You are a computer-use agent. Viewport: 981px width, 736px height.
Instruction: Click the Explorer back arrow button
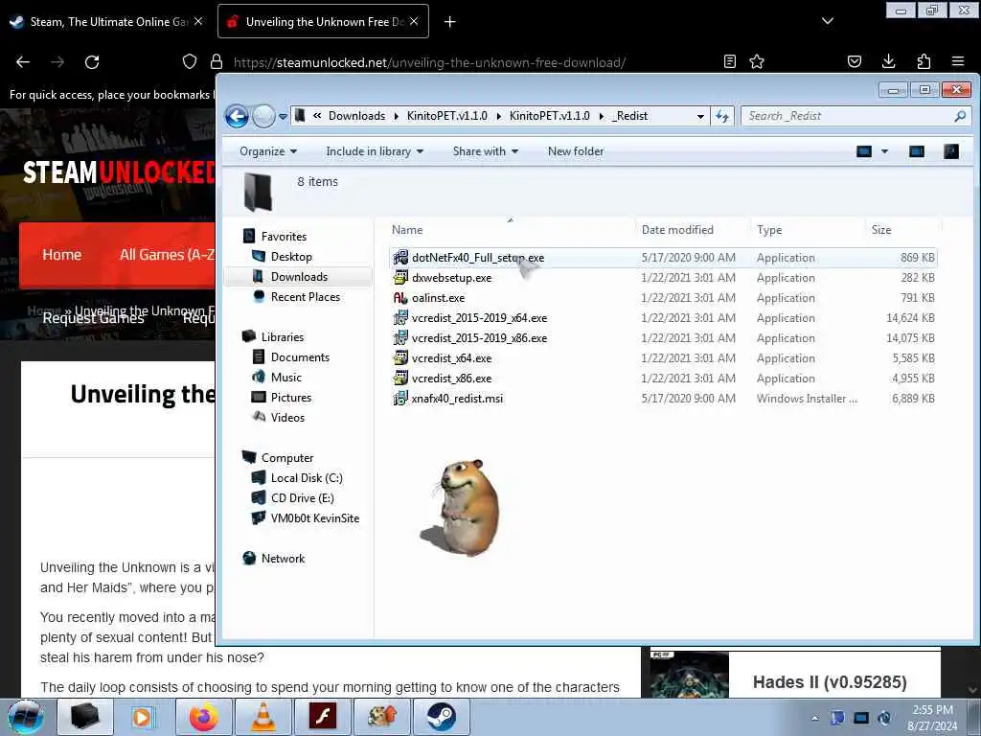[238, 116]
